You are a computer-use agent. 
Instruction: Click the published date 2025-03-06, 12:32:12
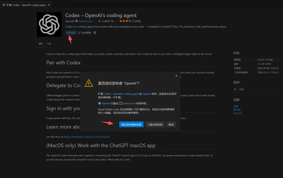[268, 68]
